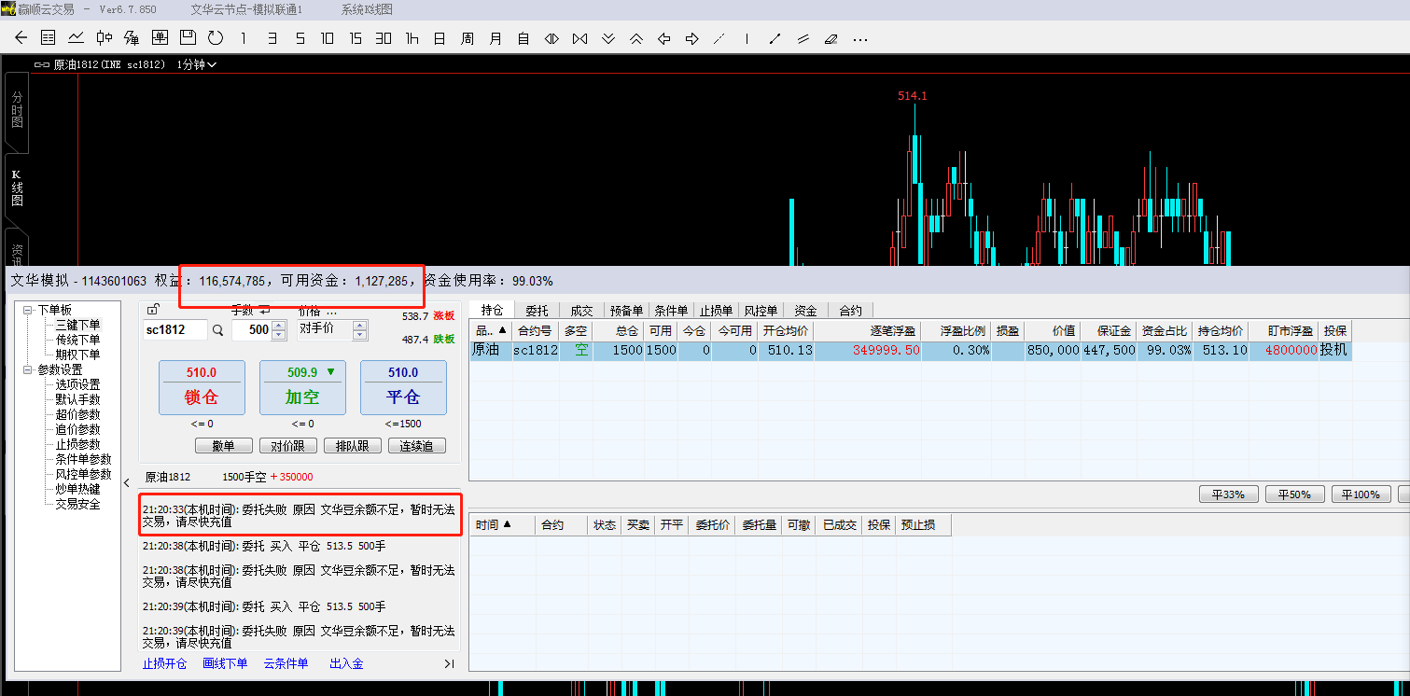
Task: Click the sc1812 contract input field
Action: coord(174,330)
